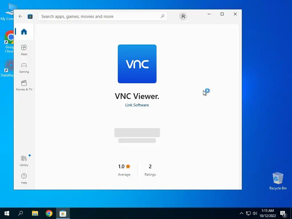292x219 pixels.
Task: Select the Google Chrome desktop shortcut
Action: coord(9,42)
